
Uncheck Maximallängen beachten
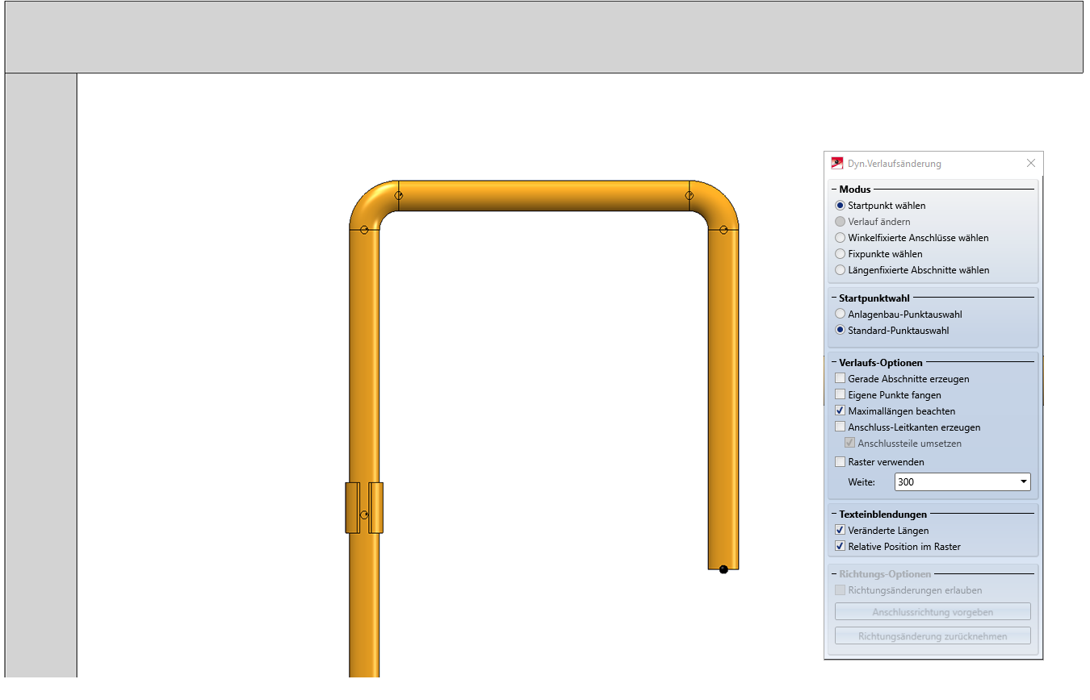click(x=841, y=411)
